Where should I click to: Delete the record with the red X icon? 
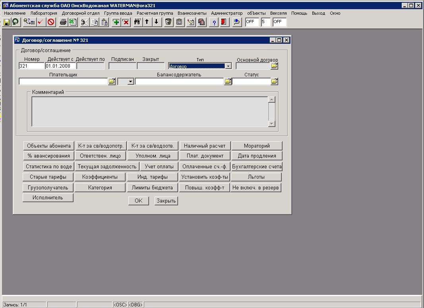click(x=126, y=22)
